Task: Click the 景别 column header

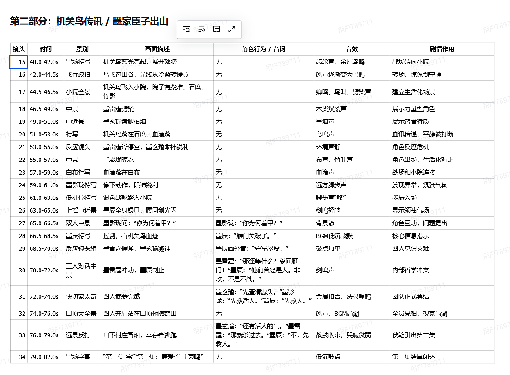Action: [82, 49]
